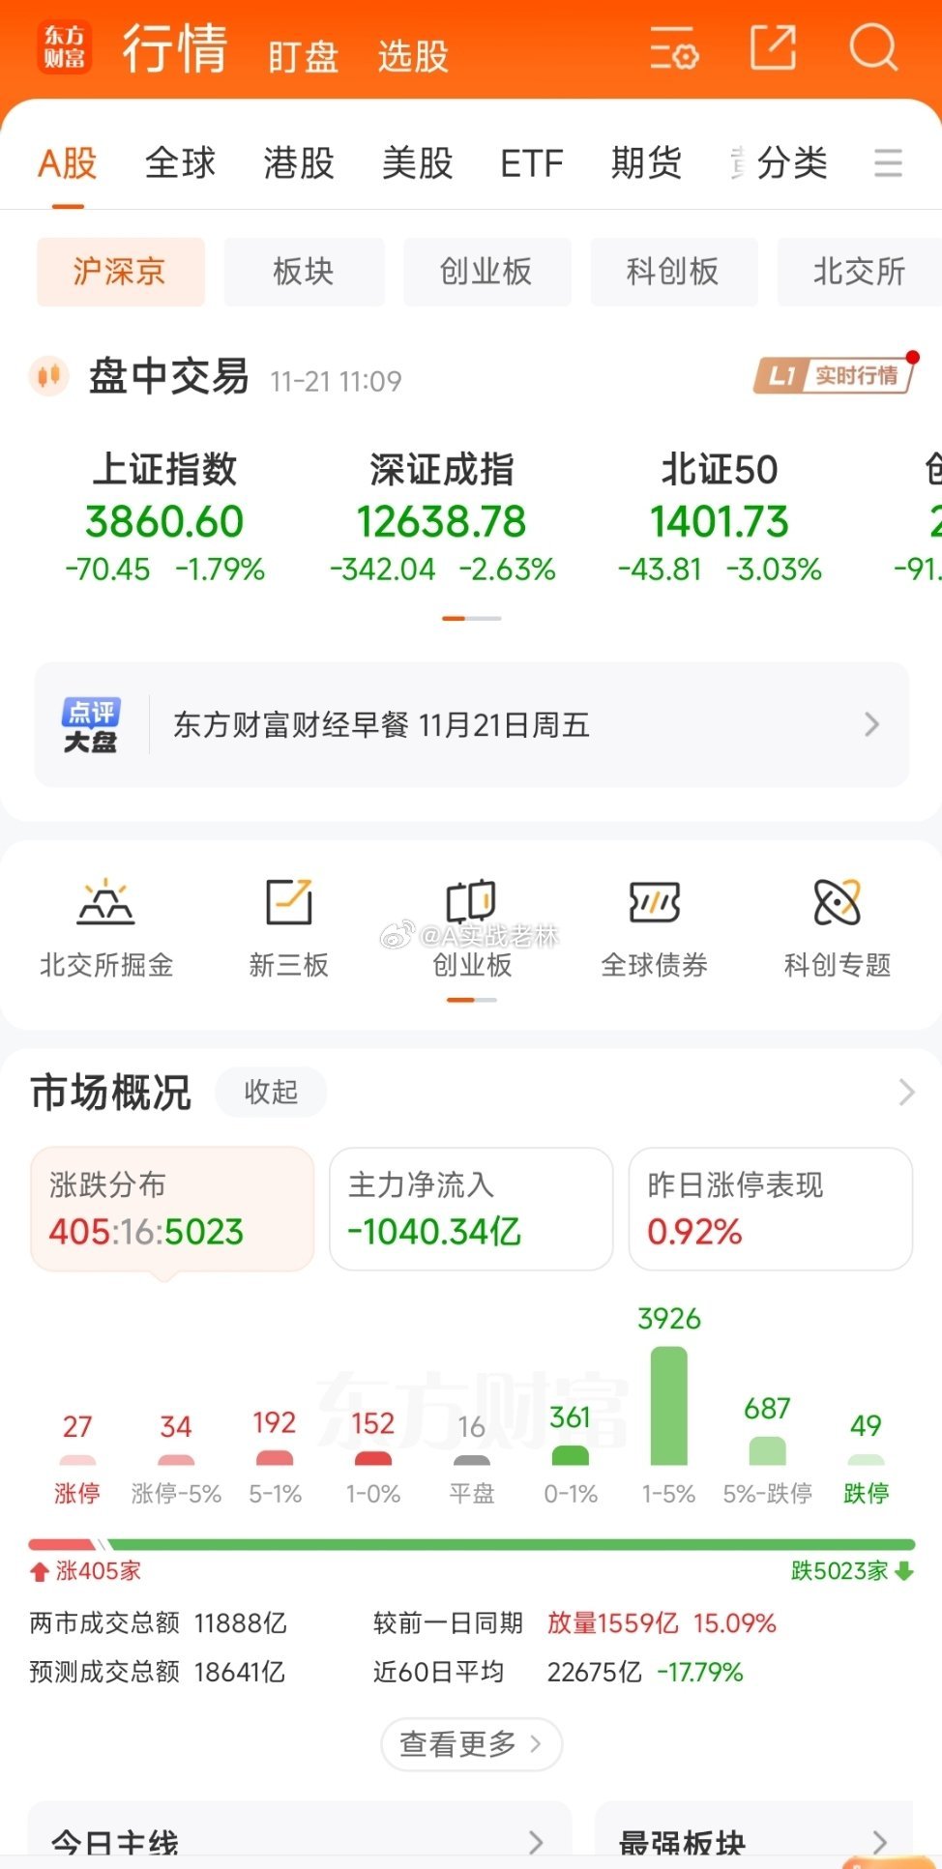Select the 科创板 filter chip
942x1869 pixels.
(674, 272)
